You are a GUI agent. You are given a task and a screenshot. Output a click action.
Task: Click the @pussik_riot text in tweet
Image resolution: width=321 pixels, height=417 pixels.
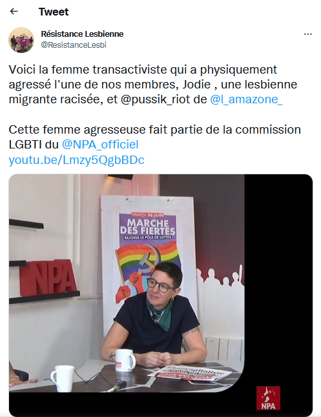click(163, 99)
